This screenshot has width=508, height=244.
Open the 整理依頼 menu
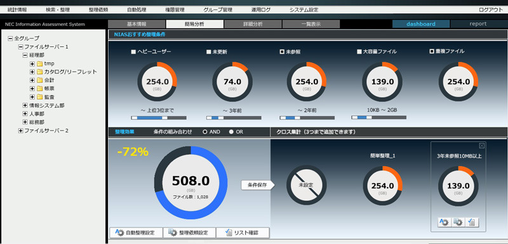coord(98,10)
